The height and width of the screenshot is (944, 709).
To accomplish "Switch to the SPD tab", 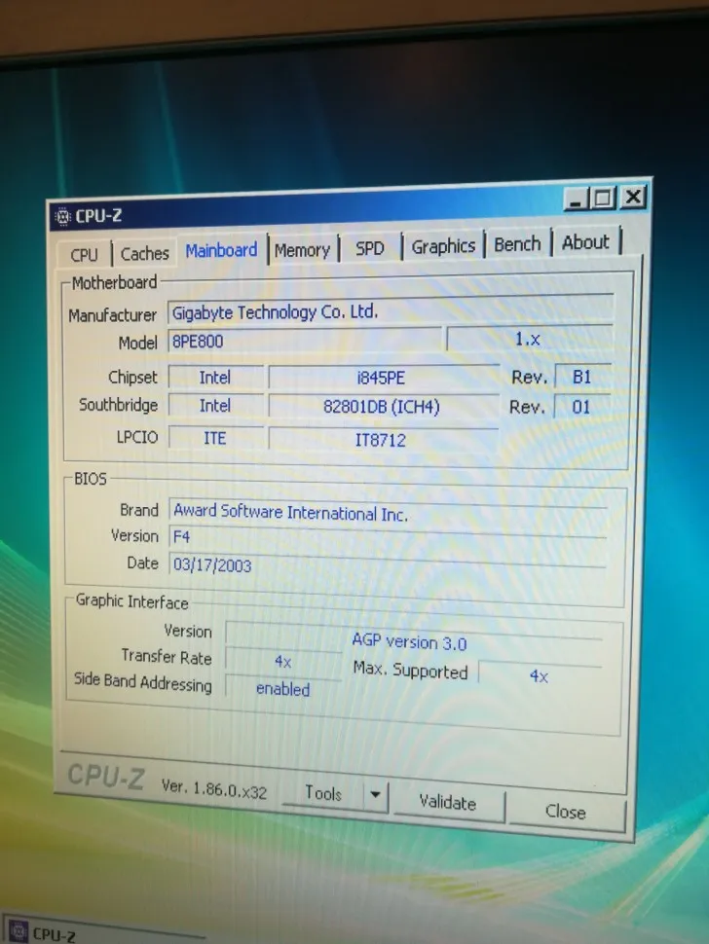I will tap(370, 247).
